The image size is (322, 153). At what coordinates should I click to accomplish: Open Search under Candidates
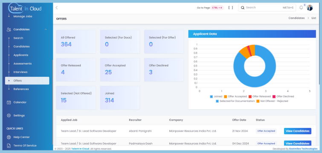[18, 38]
